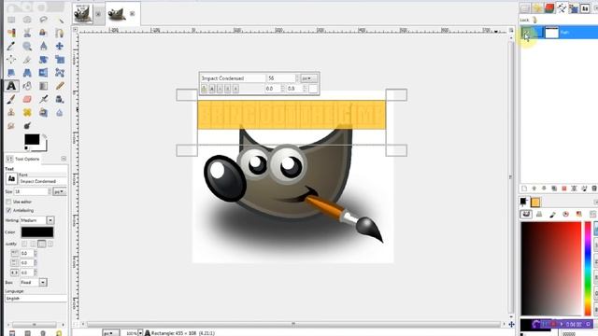
Task: Close the first image tab
Action: pyautogui.click(x=98, y=14)
